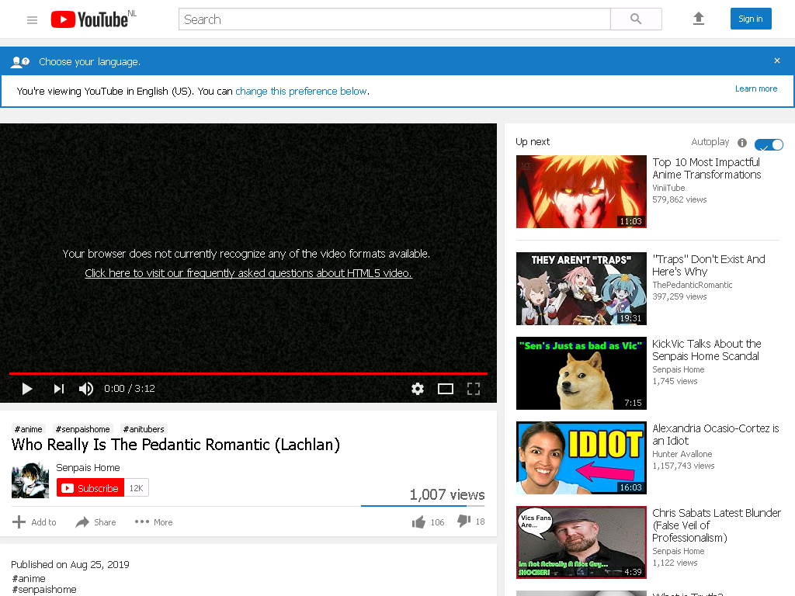
Task: Open Chris Sabats Latest Blunder title
Action: (x=716, y=525)
